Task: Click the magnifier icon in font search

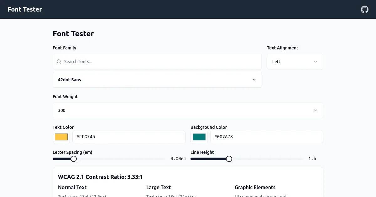Action: coord(59,62)
